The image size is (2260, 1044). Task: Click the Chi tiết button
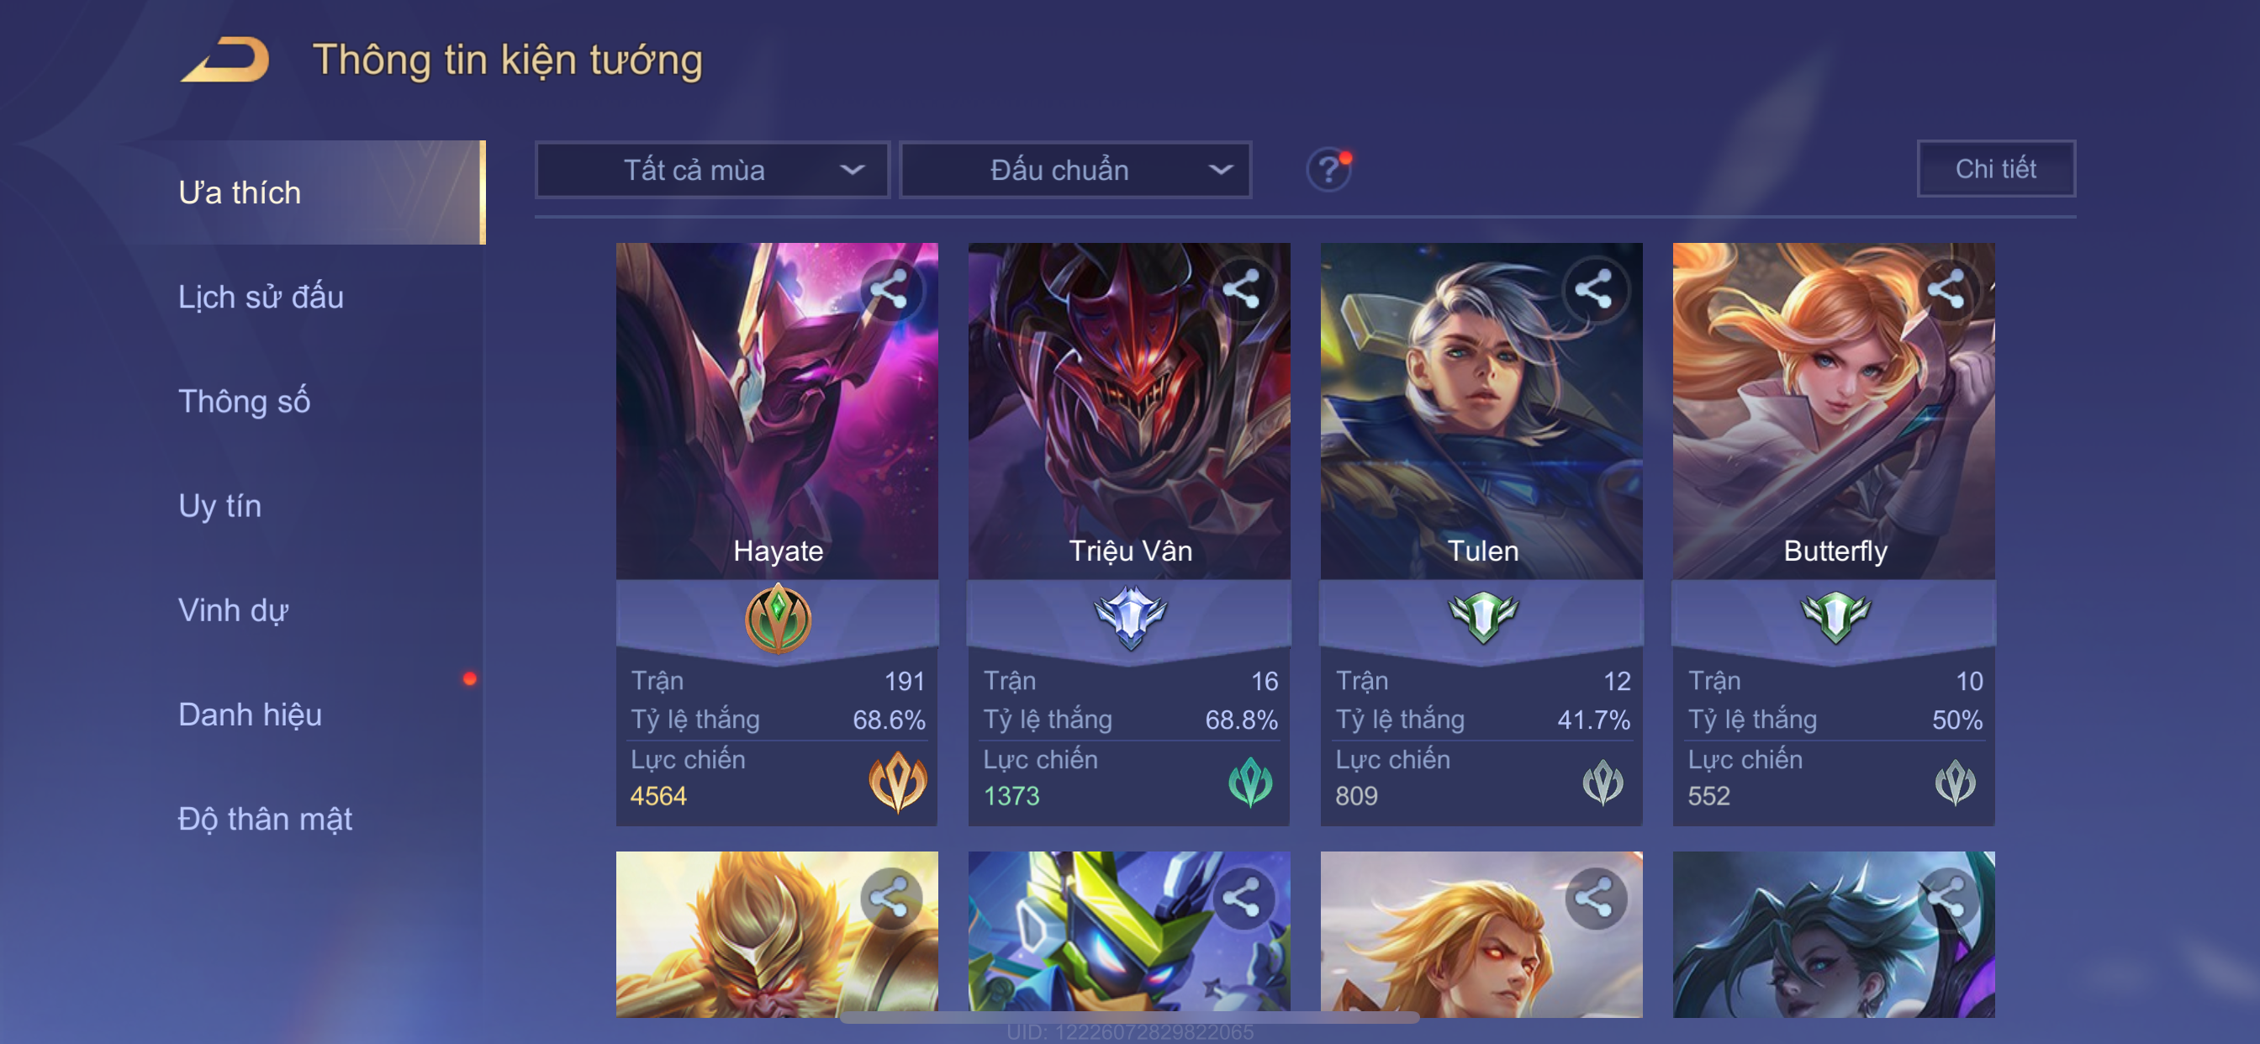pos(1996,168)
